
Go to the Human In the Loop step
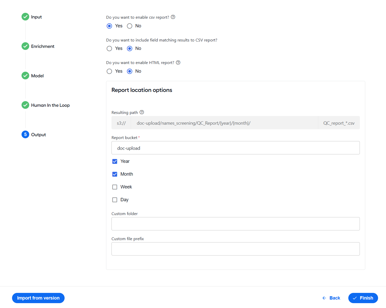(x=50, y=105)
